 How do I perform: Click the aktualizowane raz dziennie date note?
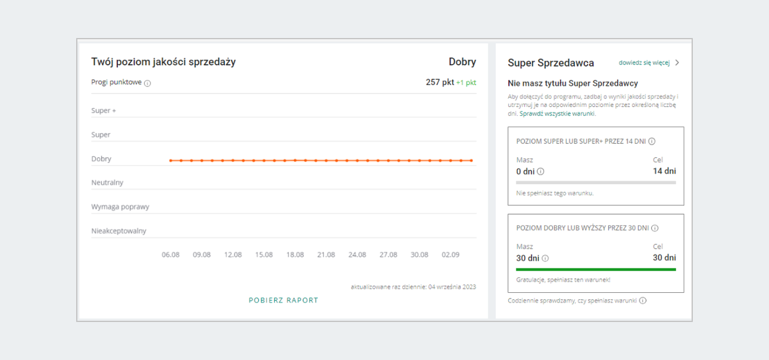413,286
